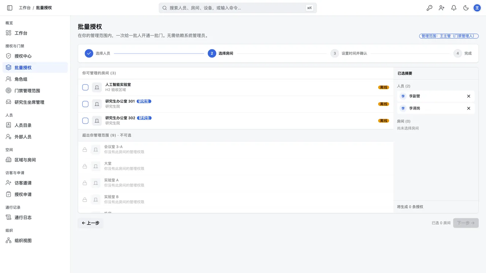Go to 授权中心 sidebar item
The image size is (486, 273).
(35, 56)
